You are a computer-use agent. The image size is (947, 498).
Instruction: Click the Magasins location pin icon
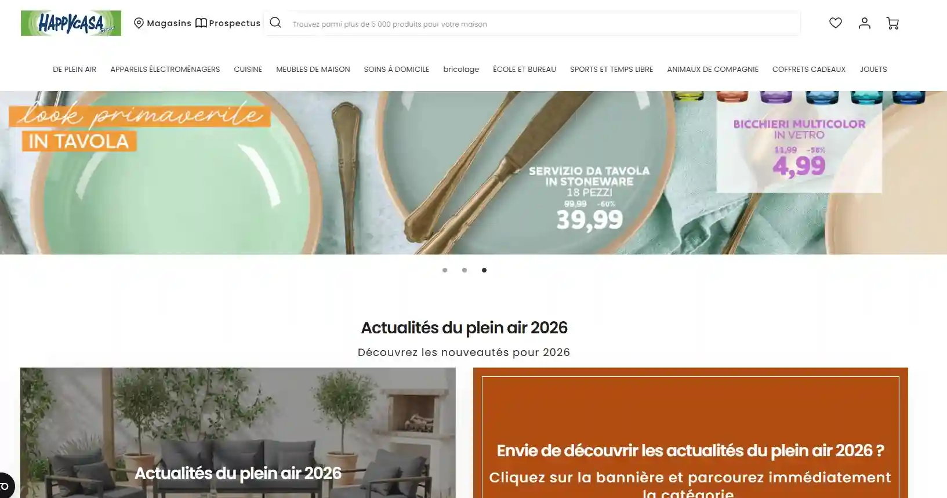(139, 23)
